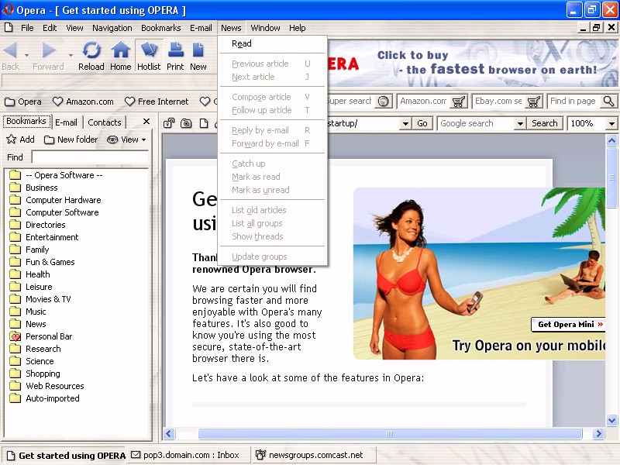The height and width of the screenshot is (465, 620).
Task: Click the Ebay.com search cart icon
Action: [x=533, y=102]
